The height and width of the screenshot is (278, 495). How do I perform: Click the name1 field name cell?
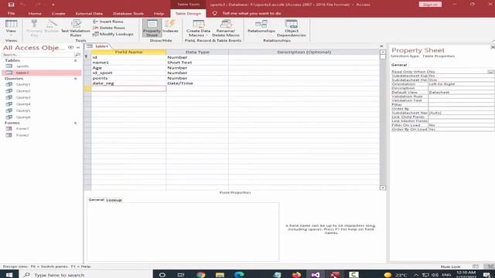click(x=128, y=63)
